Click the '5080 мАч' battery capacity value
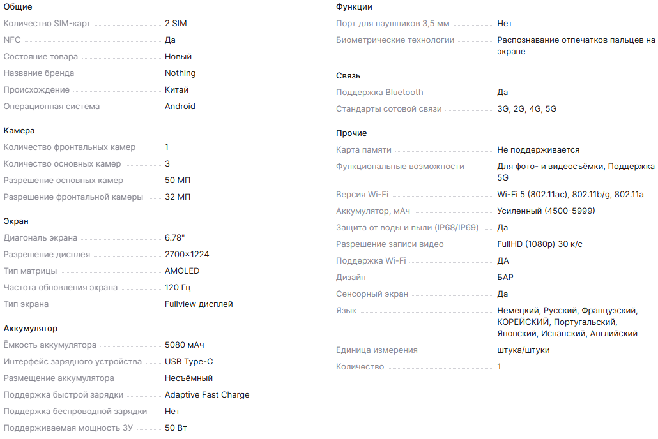 coord(185,345)
